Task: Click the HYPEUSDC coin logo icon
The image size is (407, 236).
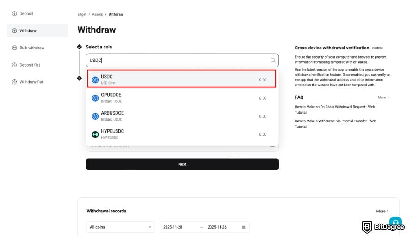Action: (x=95, y=134)
